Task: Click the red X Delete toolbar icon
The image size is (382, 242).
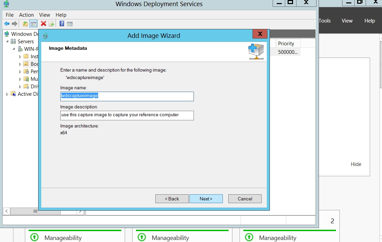Action: point(43,24)
